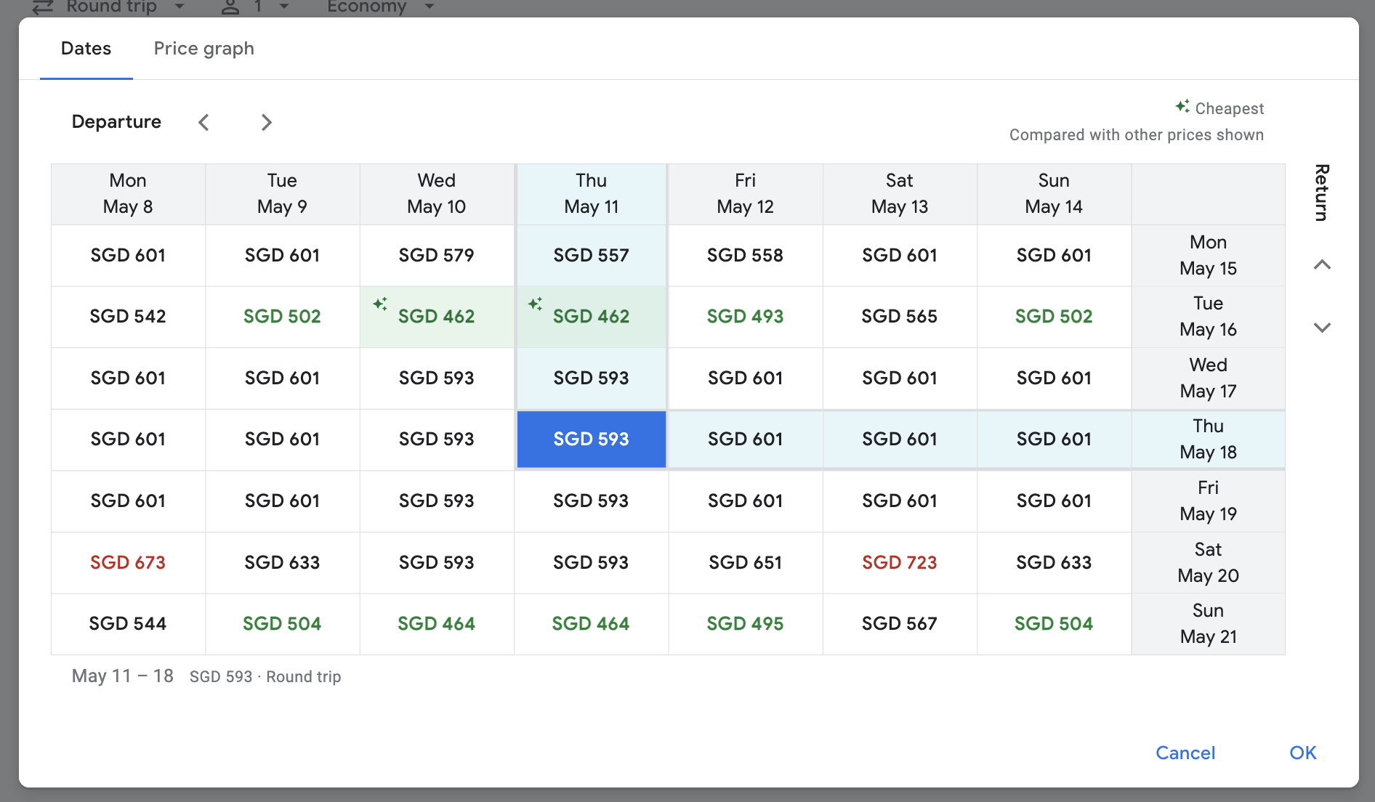
Task: Select SGD 557 fare returning Mon May 15
Action: [591, 256]
